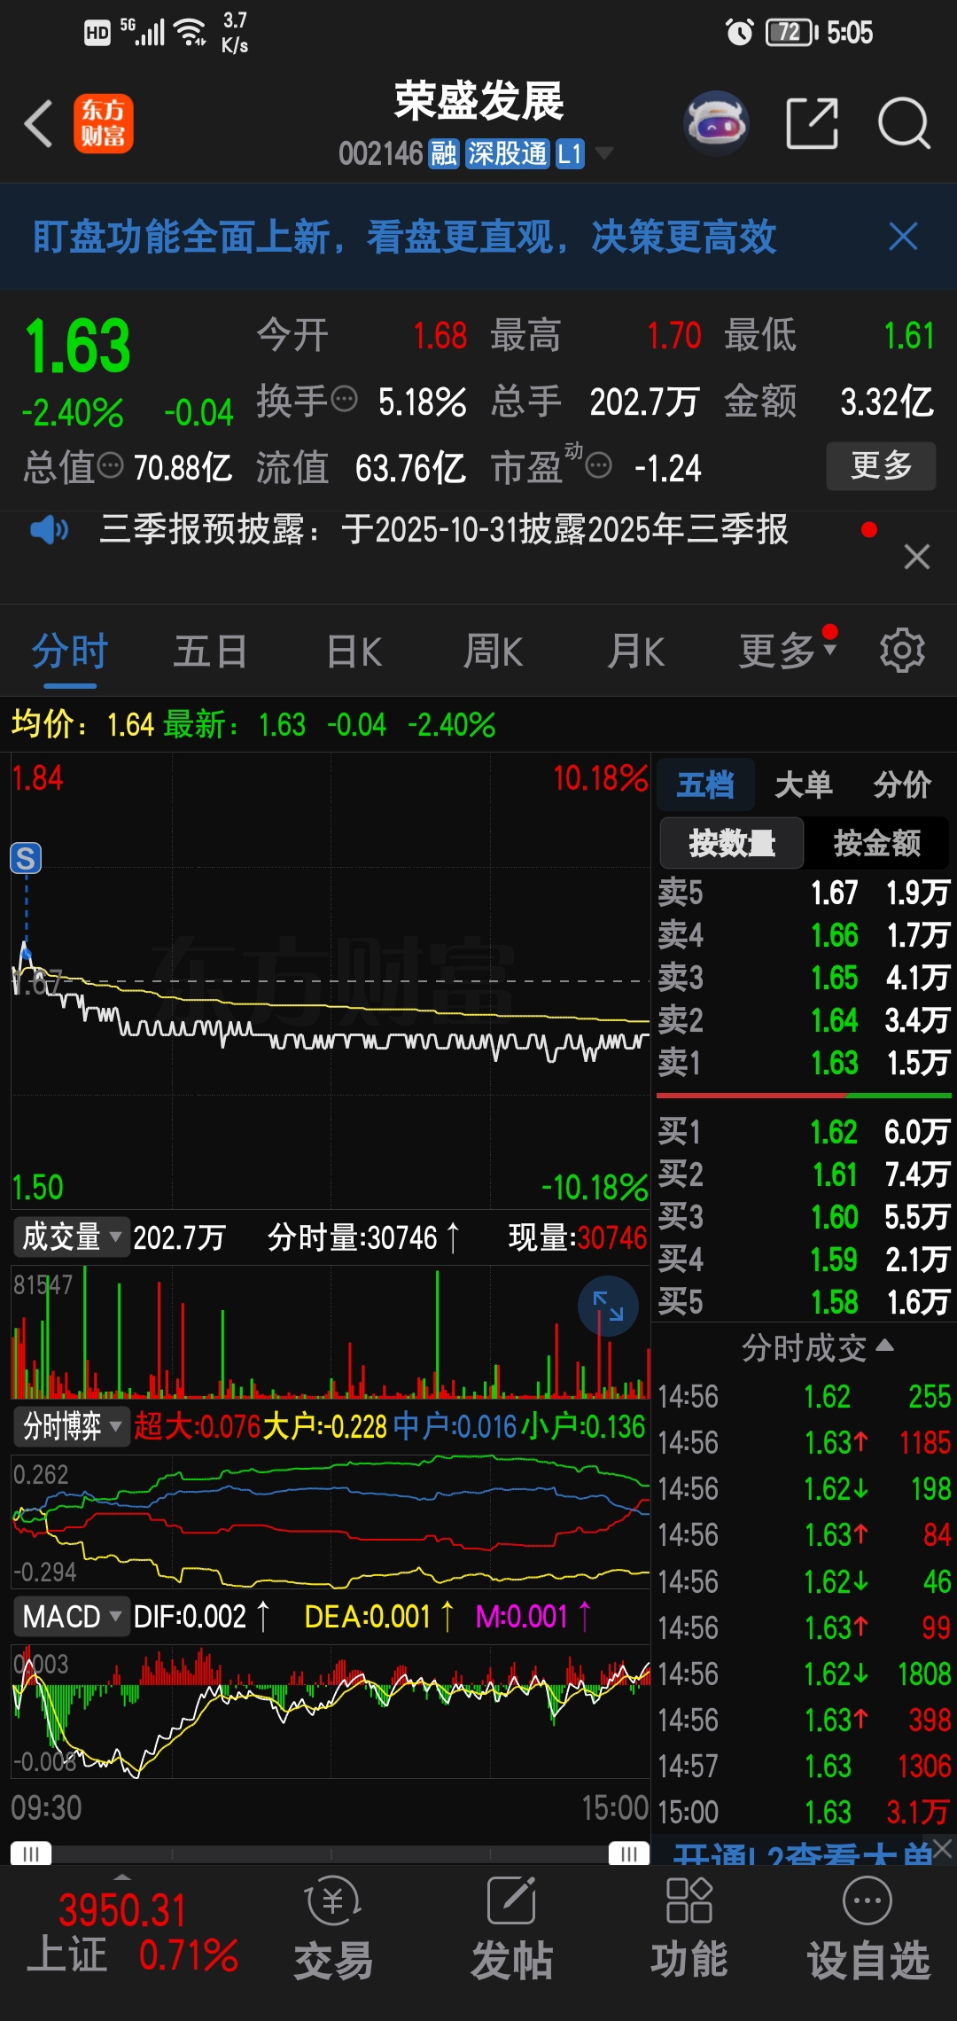Tap the share/export icon
Image resolution: width=957 pixels, height=2021 pixels.
(813, 123)
